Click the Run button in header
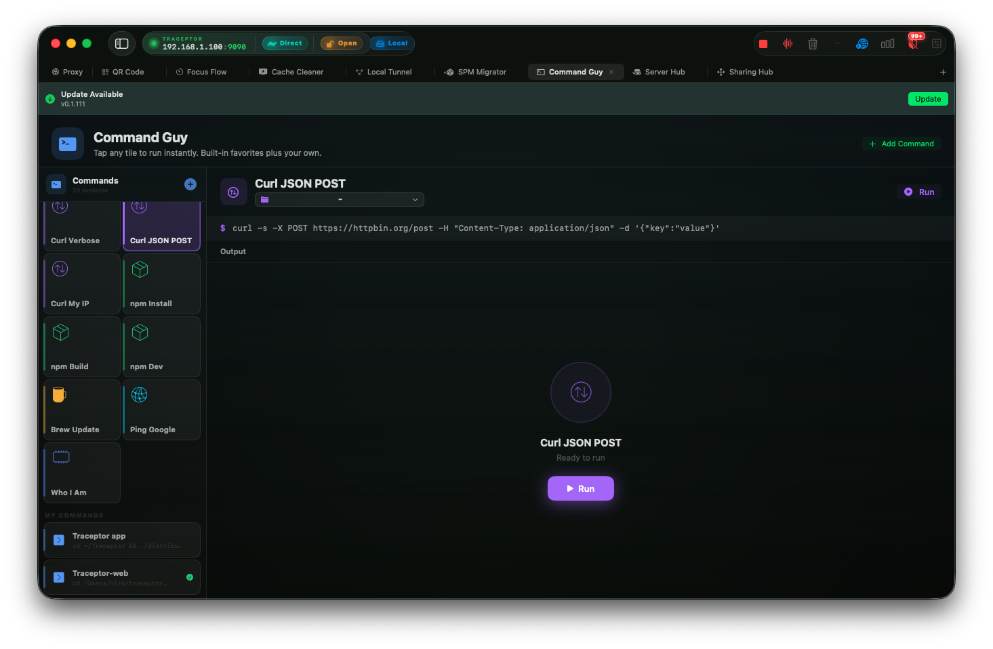The height and width of the screenshot is (649, 993). tap(919, 192)
